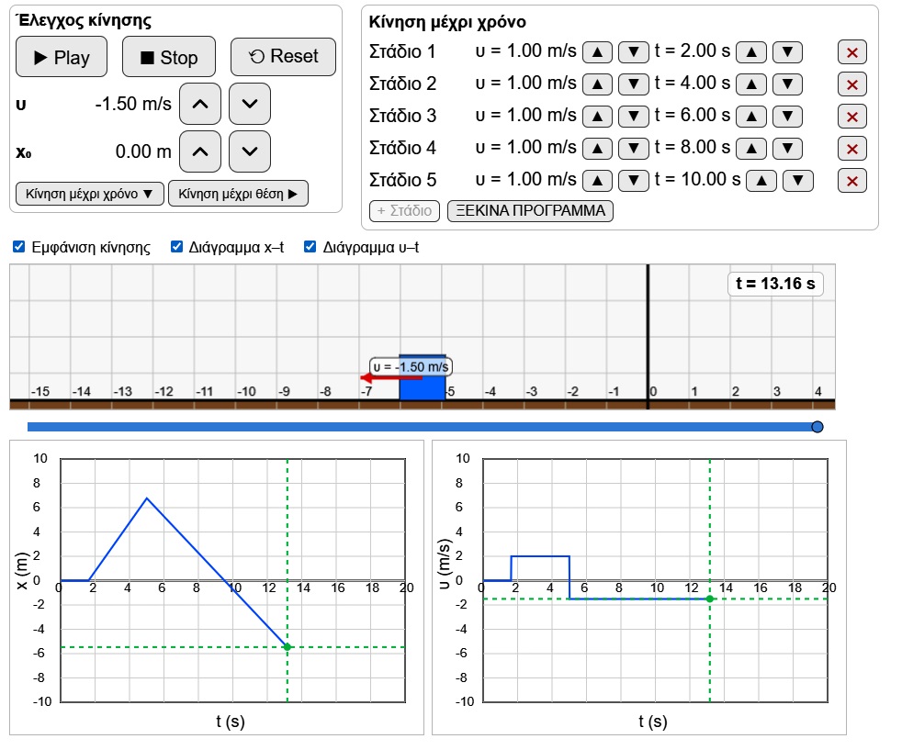Expand the Κίνηση μέχρι θέση panel
The height and width of the screenshot is (750, 902).
[238, 194]
